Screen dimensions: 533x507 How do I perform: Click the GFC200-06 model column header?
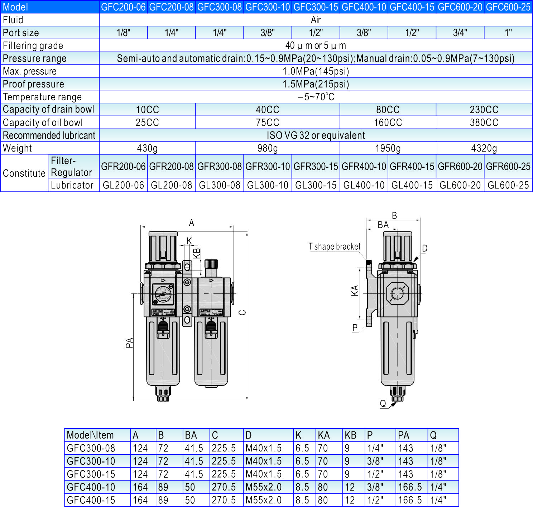(x=123, y=7)
